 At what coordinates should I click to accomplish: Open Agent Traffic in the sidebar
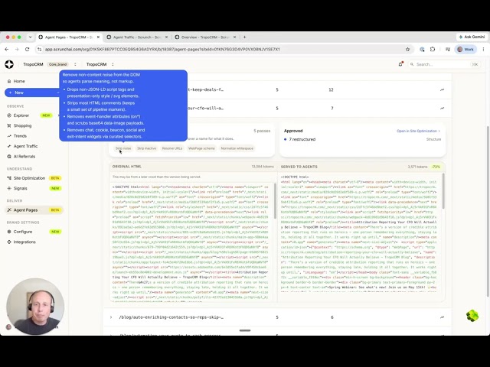pyautogui.click(x=25, y=146)
